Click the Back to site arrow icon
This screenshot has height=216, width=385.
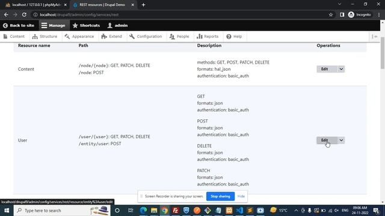[x=5, y=25]
